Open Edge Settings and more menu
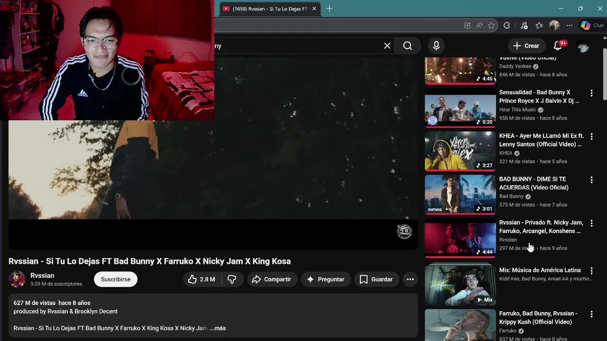The image size is (607, 341). tap(570, 26)
